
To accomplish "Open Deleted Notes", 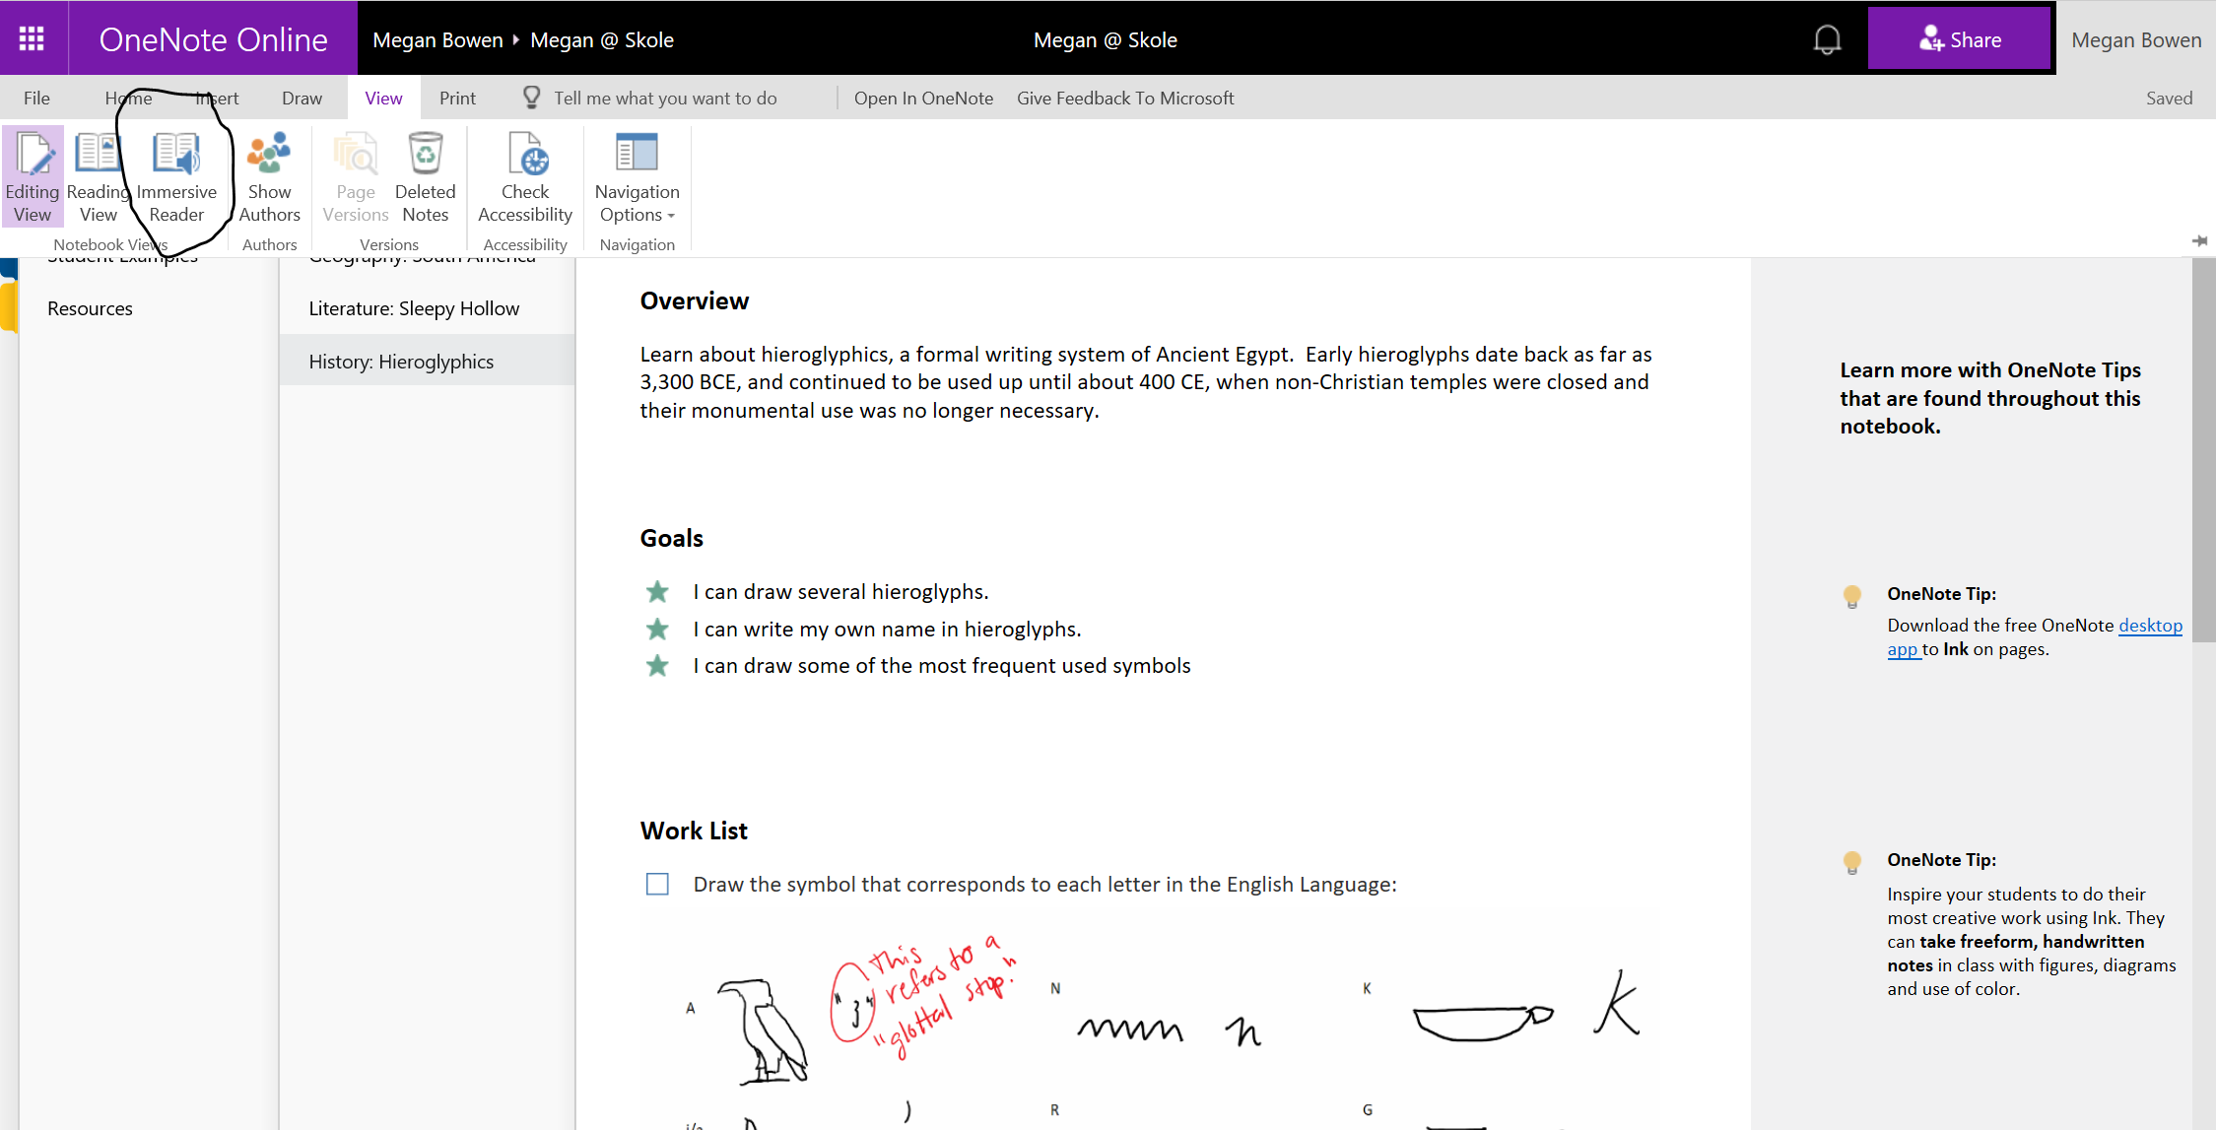I will click(425, 177).
